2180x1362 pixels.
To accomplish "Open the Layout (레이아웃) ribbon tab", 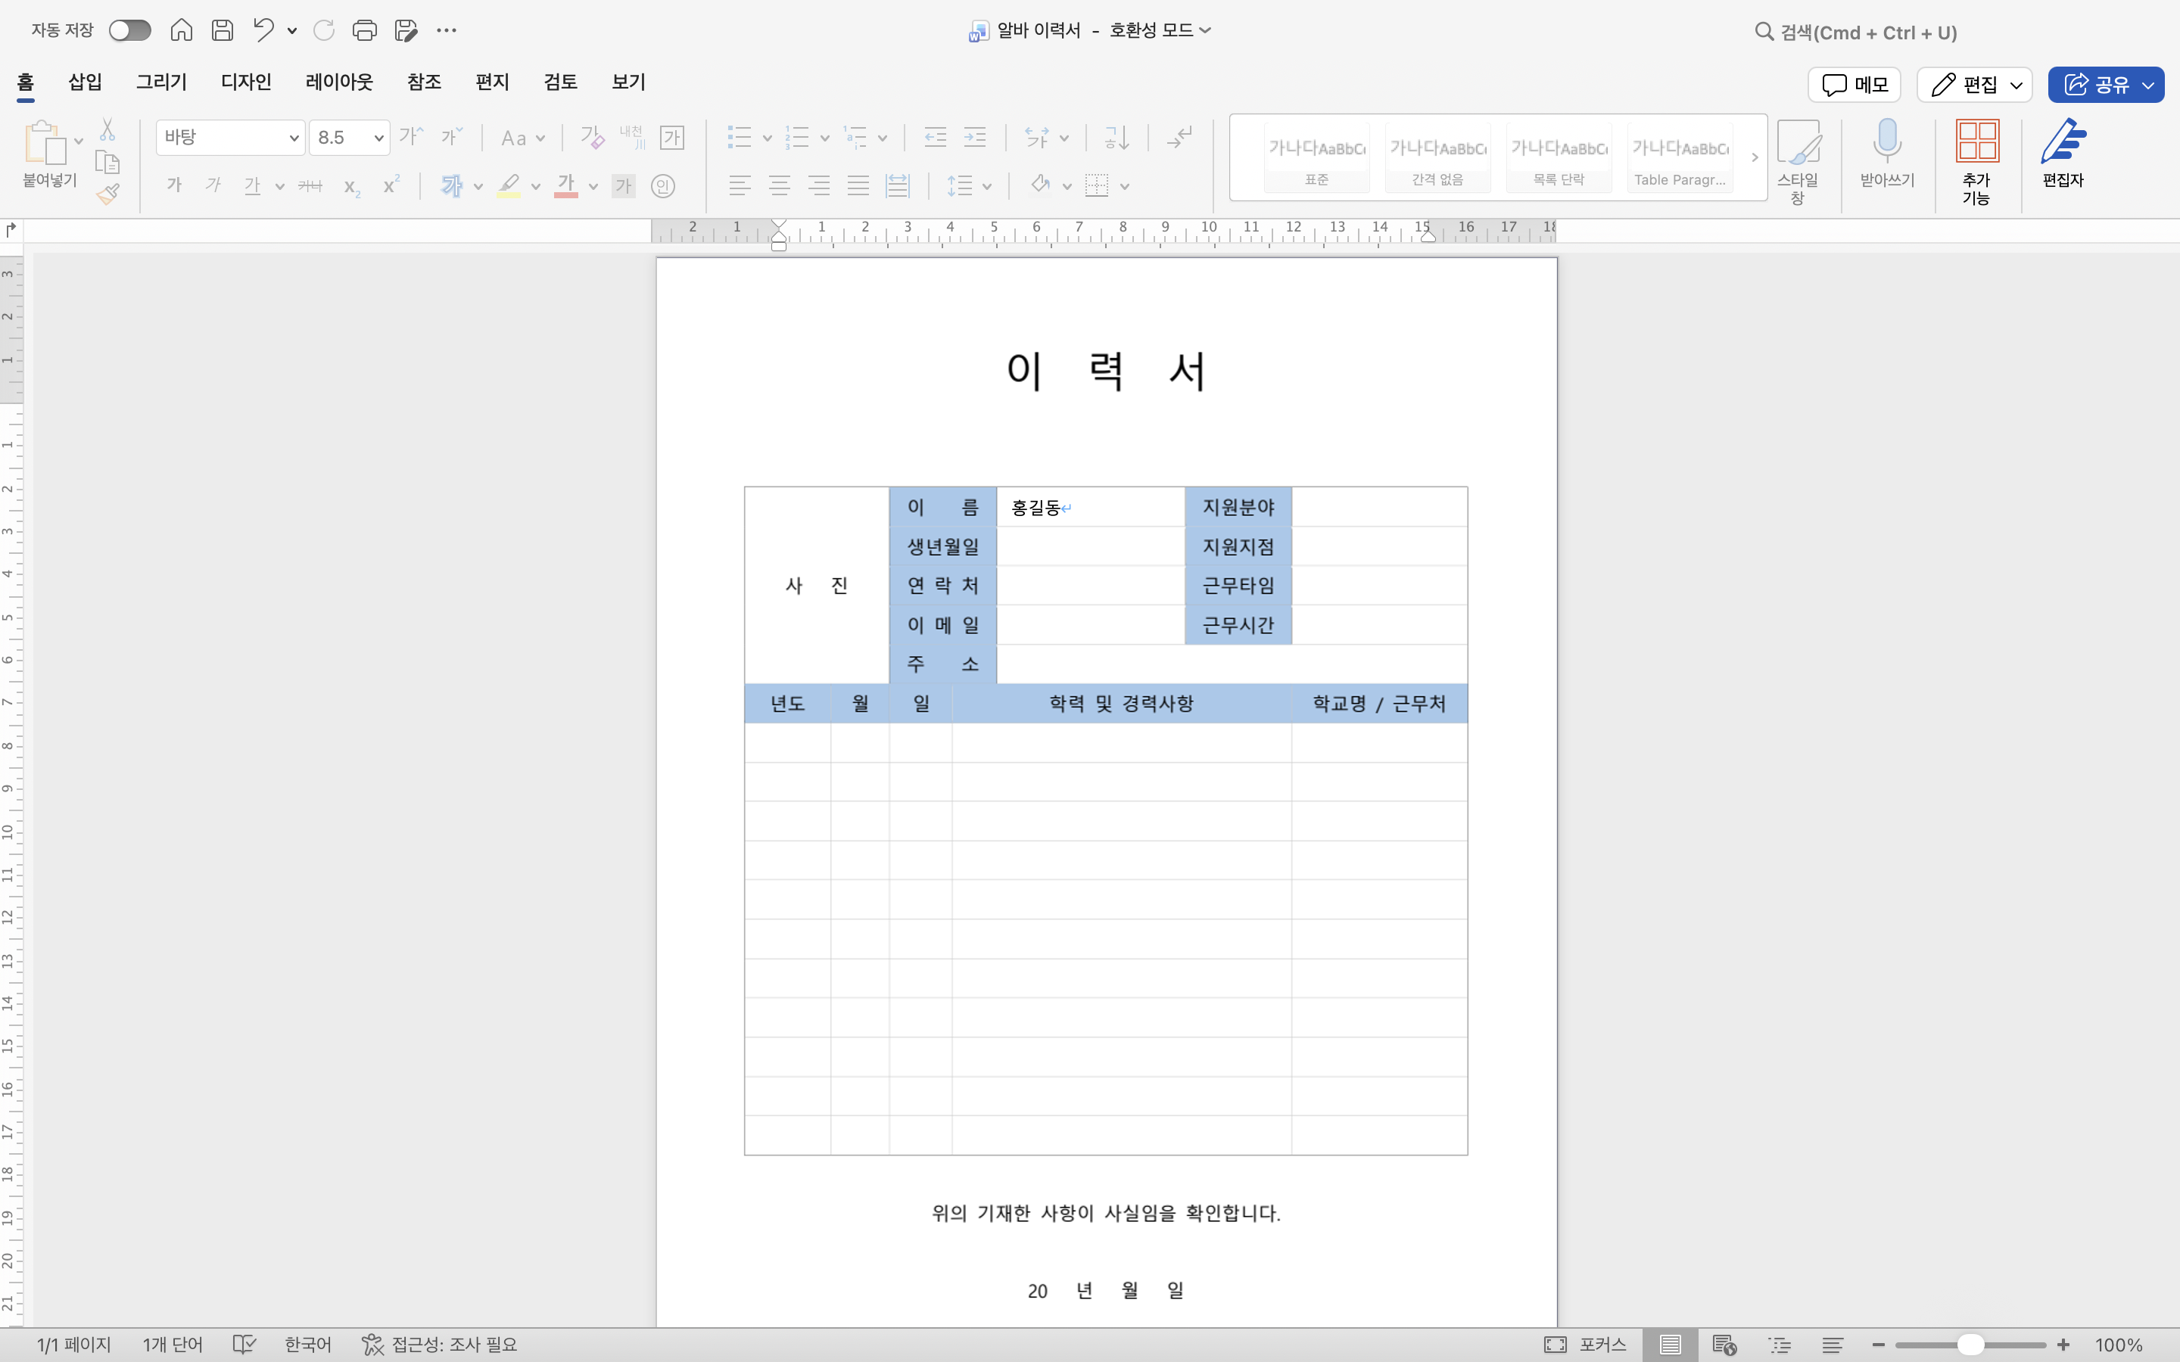I will pyautogui.click(x=338, y=82).
